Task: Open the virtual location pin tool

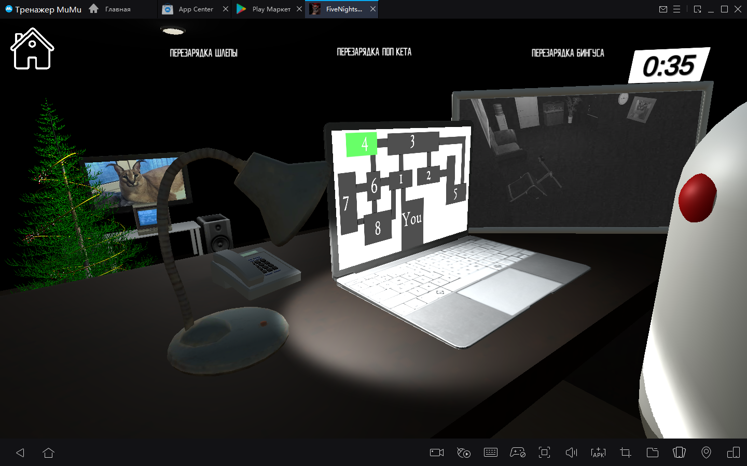Action: pos(706,453)
